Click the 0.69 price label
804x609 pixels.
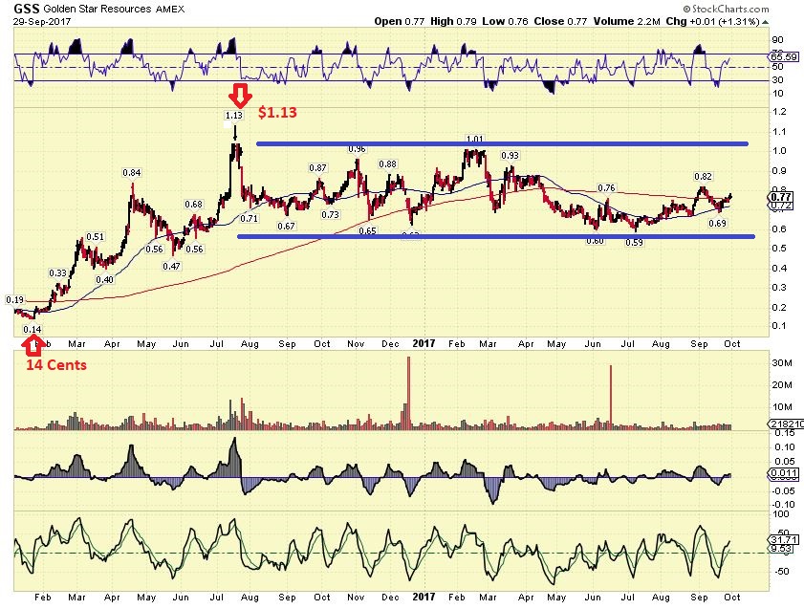717,224
